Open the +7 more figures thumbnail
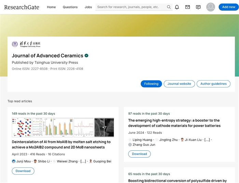 [104, 127]
